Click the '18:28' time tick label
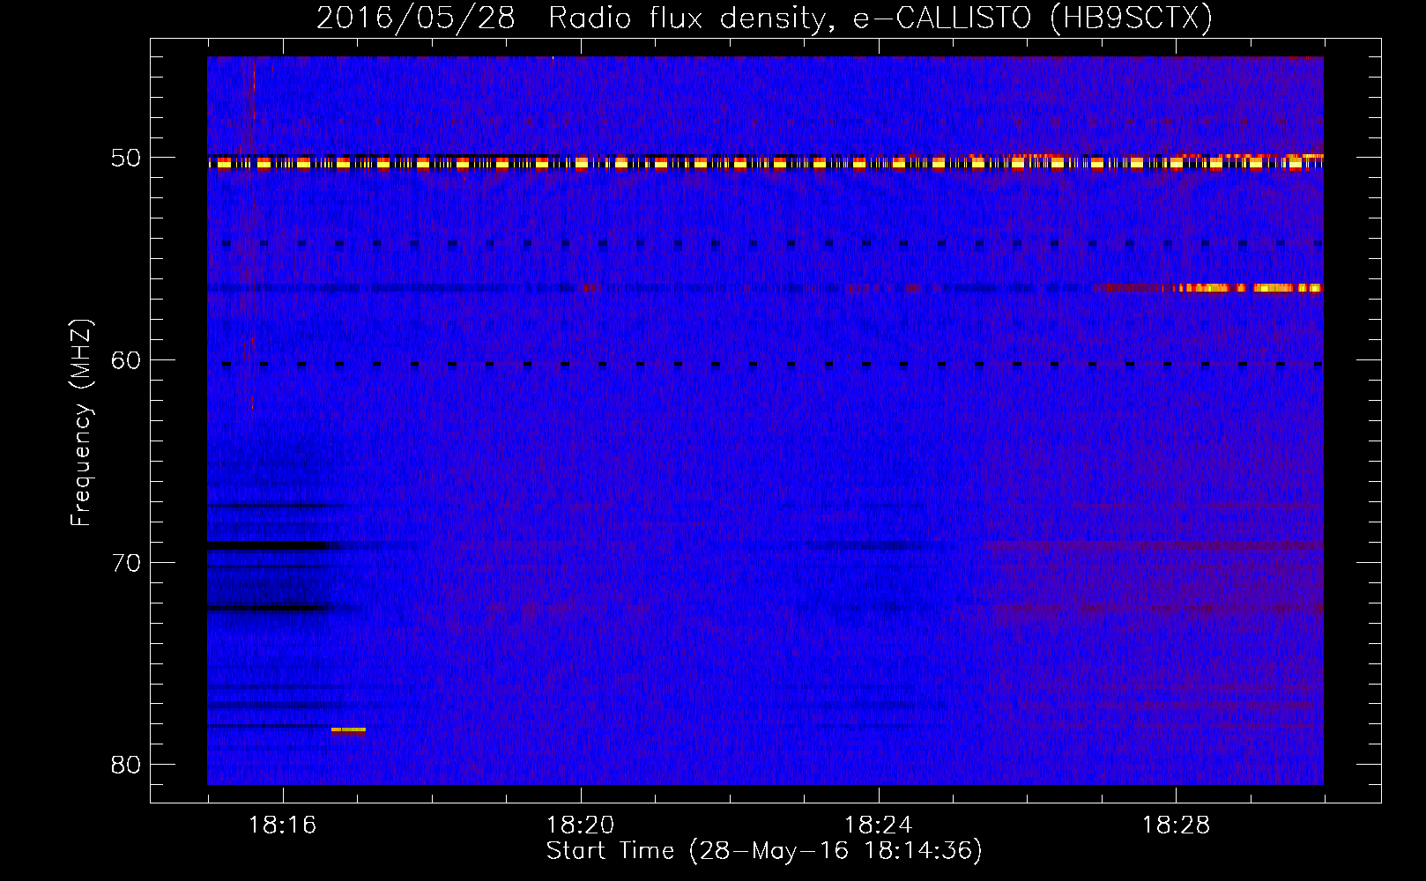1426x881 pixels. coord(1176,825)
